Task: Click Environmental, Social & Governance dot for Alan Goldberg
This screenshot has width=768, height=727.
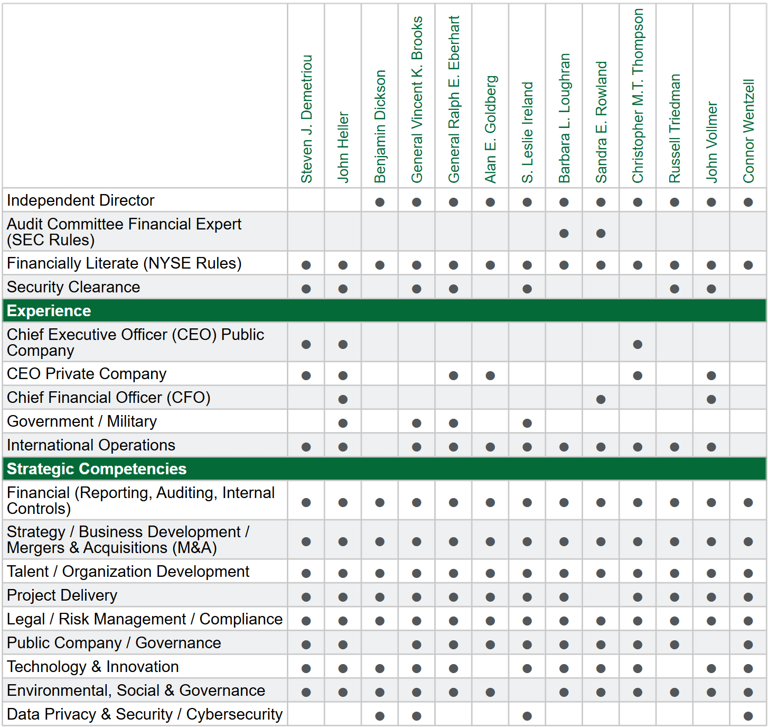Action: (x=491, y=692)
